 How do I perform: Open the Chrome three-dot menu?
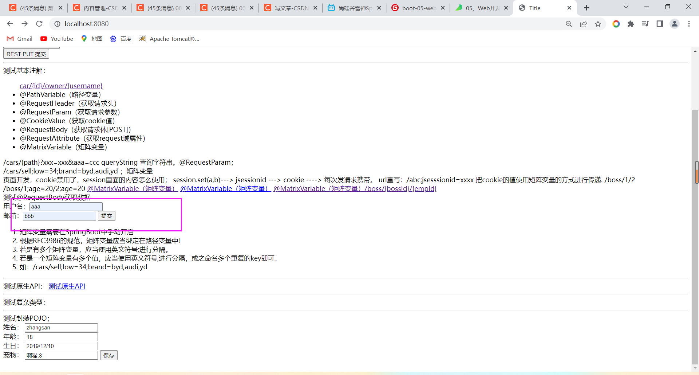click(x=689, y=24)
